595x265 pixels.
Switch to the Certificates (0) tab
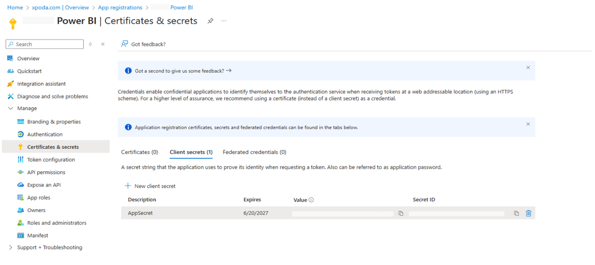139,152
